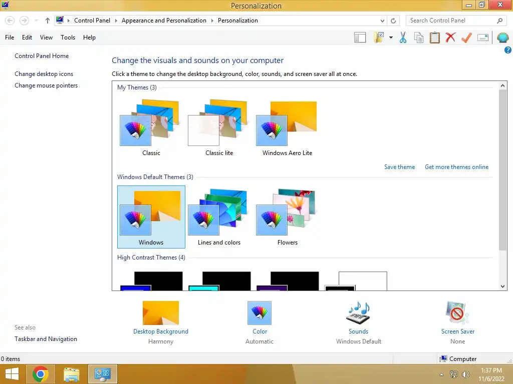This screenshot has height=384, width=513.
Task: Click the Save theme link
Action: coord(399,167)
